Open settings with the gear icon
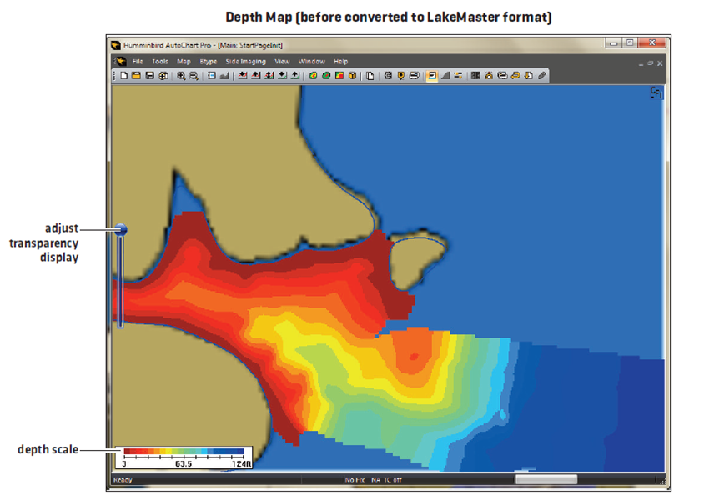The image size is (704, 496). pos(388,75)
